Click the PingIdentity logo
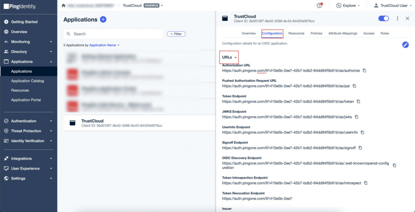The image size is (415, 212). [x=20, y=6]
